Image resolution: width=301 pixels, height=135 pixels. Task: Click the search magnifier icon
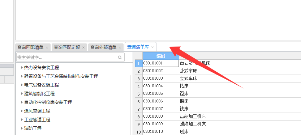pyautogui.click(x=120, y=57)
